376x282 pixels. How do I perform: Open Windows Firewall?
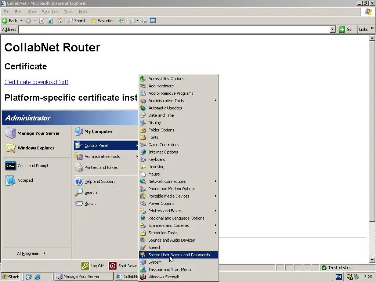179,277
